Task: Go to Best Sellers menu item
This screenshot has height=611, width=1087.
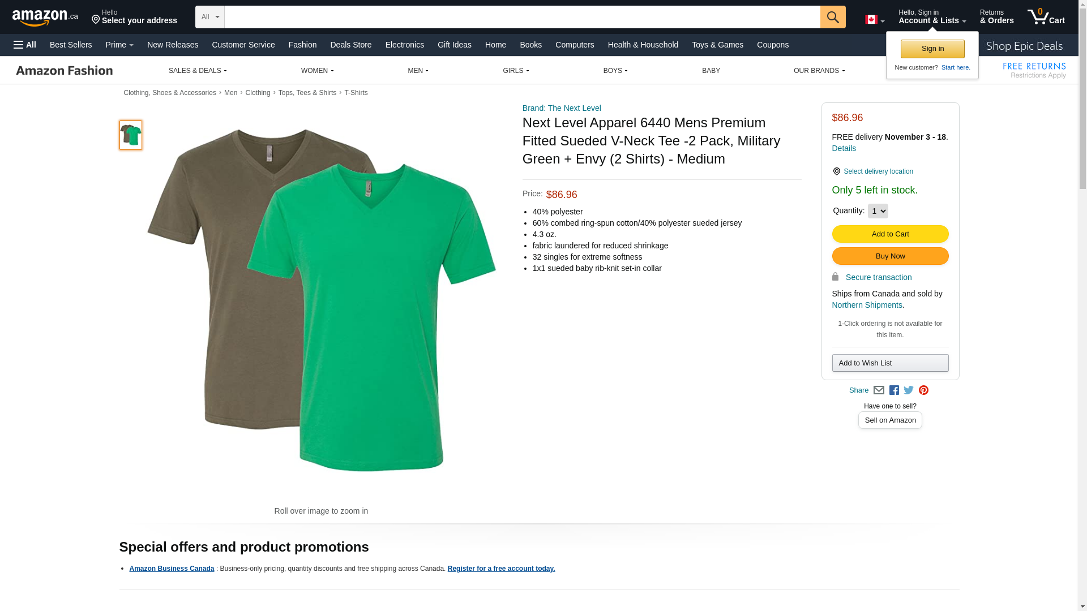Action: [71, 45]
